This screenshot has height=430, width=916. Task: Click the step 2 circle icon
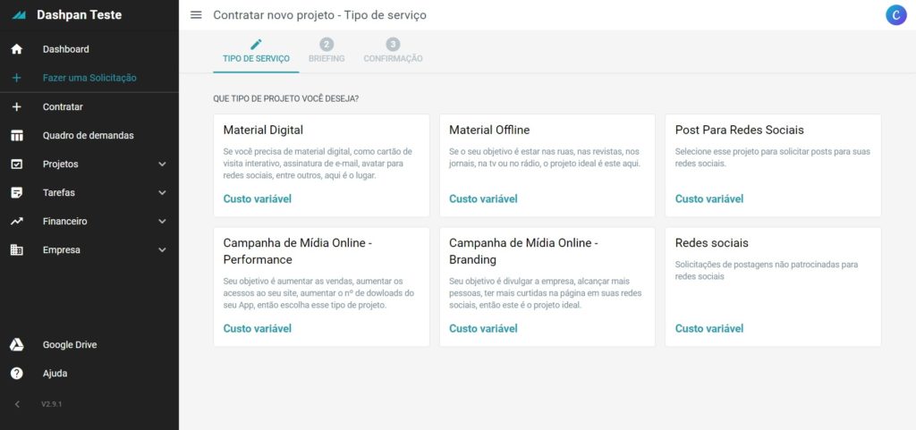pyautogui.click(x=327, y=45)
